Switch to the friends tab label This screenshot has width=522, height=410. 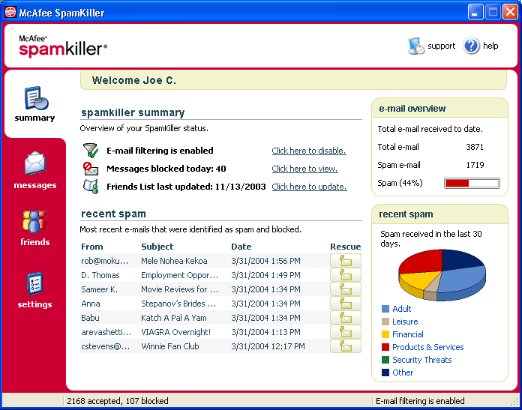[35, 242]
